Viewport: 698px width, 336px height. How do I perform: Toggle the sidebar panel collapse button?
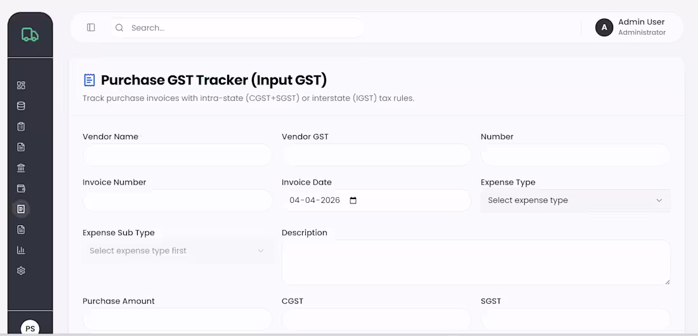click(x=91, y=28)
